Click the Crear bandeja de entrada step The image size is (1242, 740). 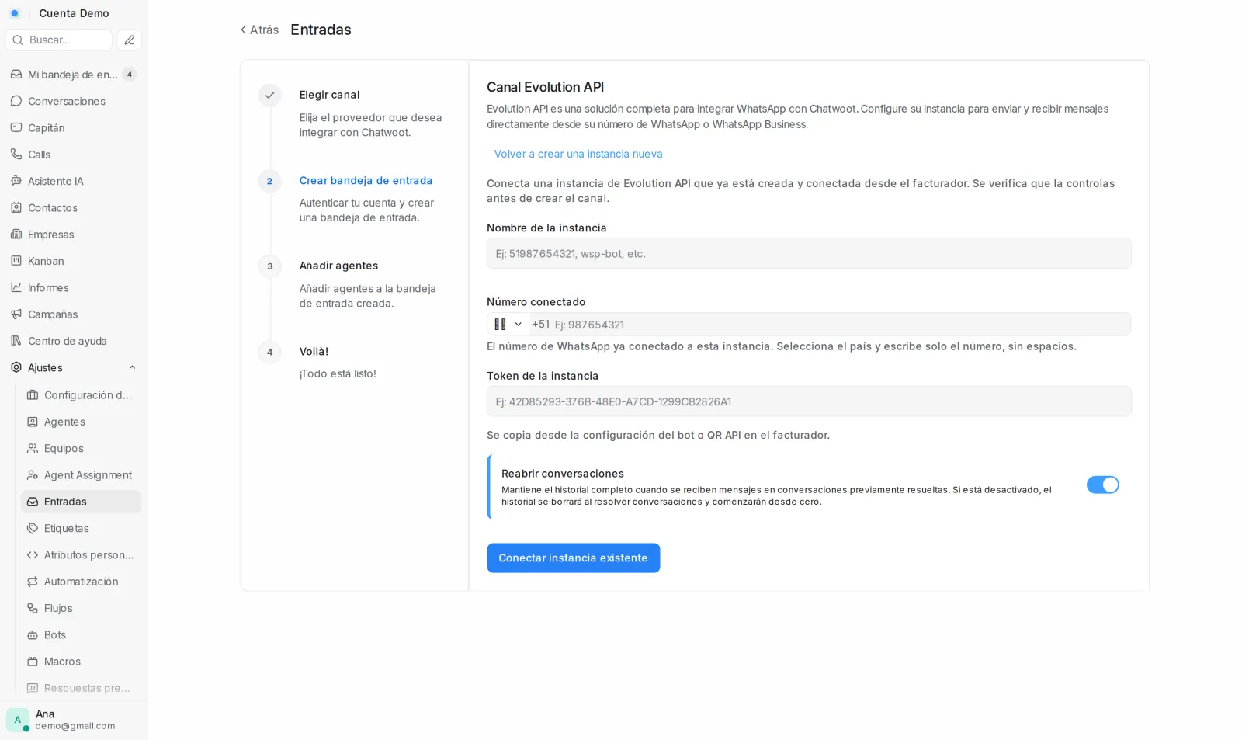[366, 180]
